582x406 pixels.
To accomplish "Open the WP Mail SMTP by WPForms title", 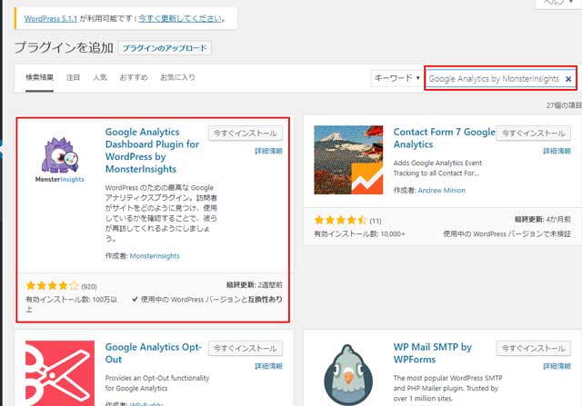I will pyautogui.click(x=433, y=353).
